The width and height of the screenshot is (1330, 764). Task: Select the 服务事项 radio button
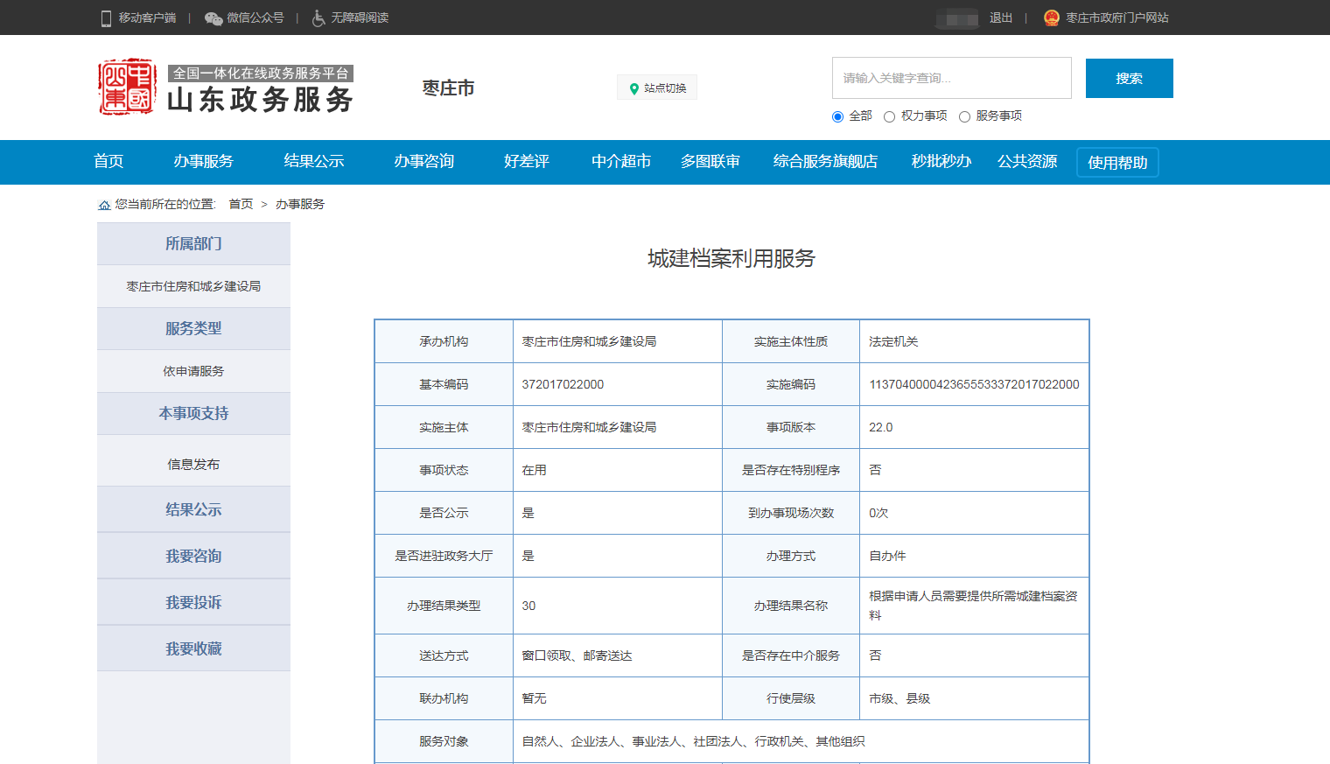pyautogui.click(x=964, y=116)
